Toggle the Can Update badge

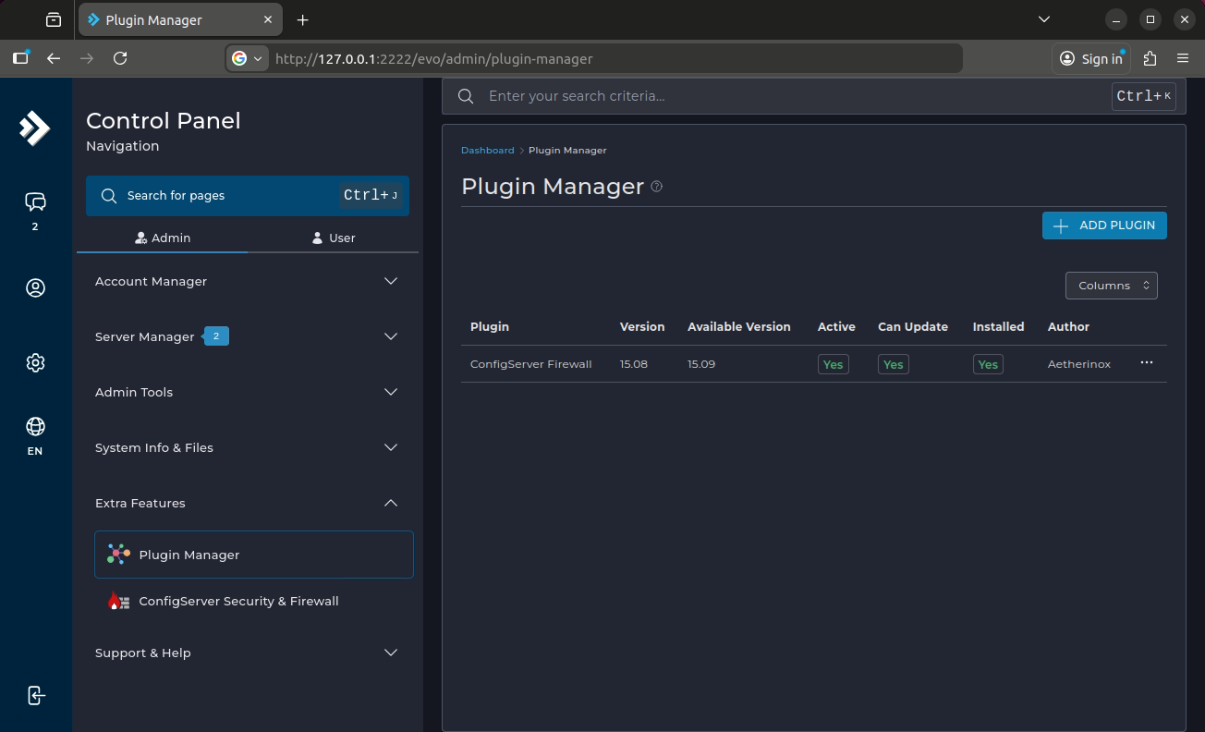[893, 364]
